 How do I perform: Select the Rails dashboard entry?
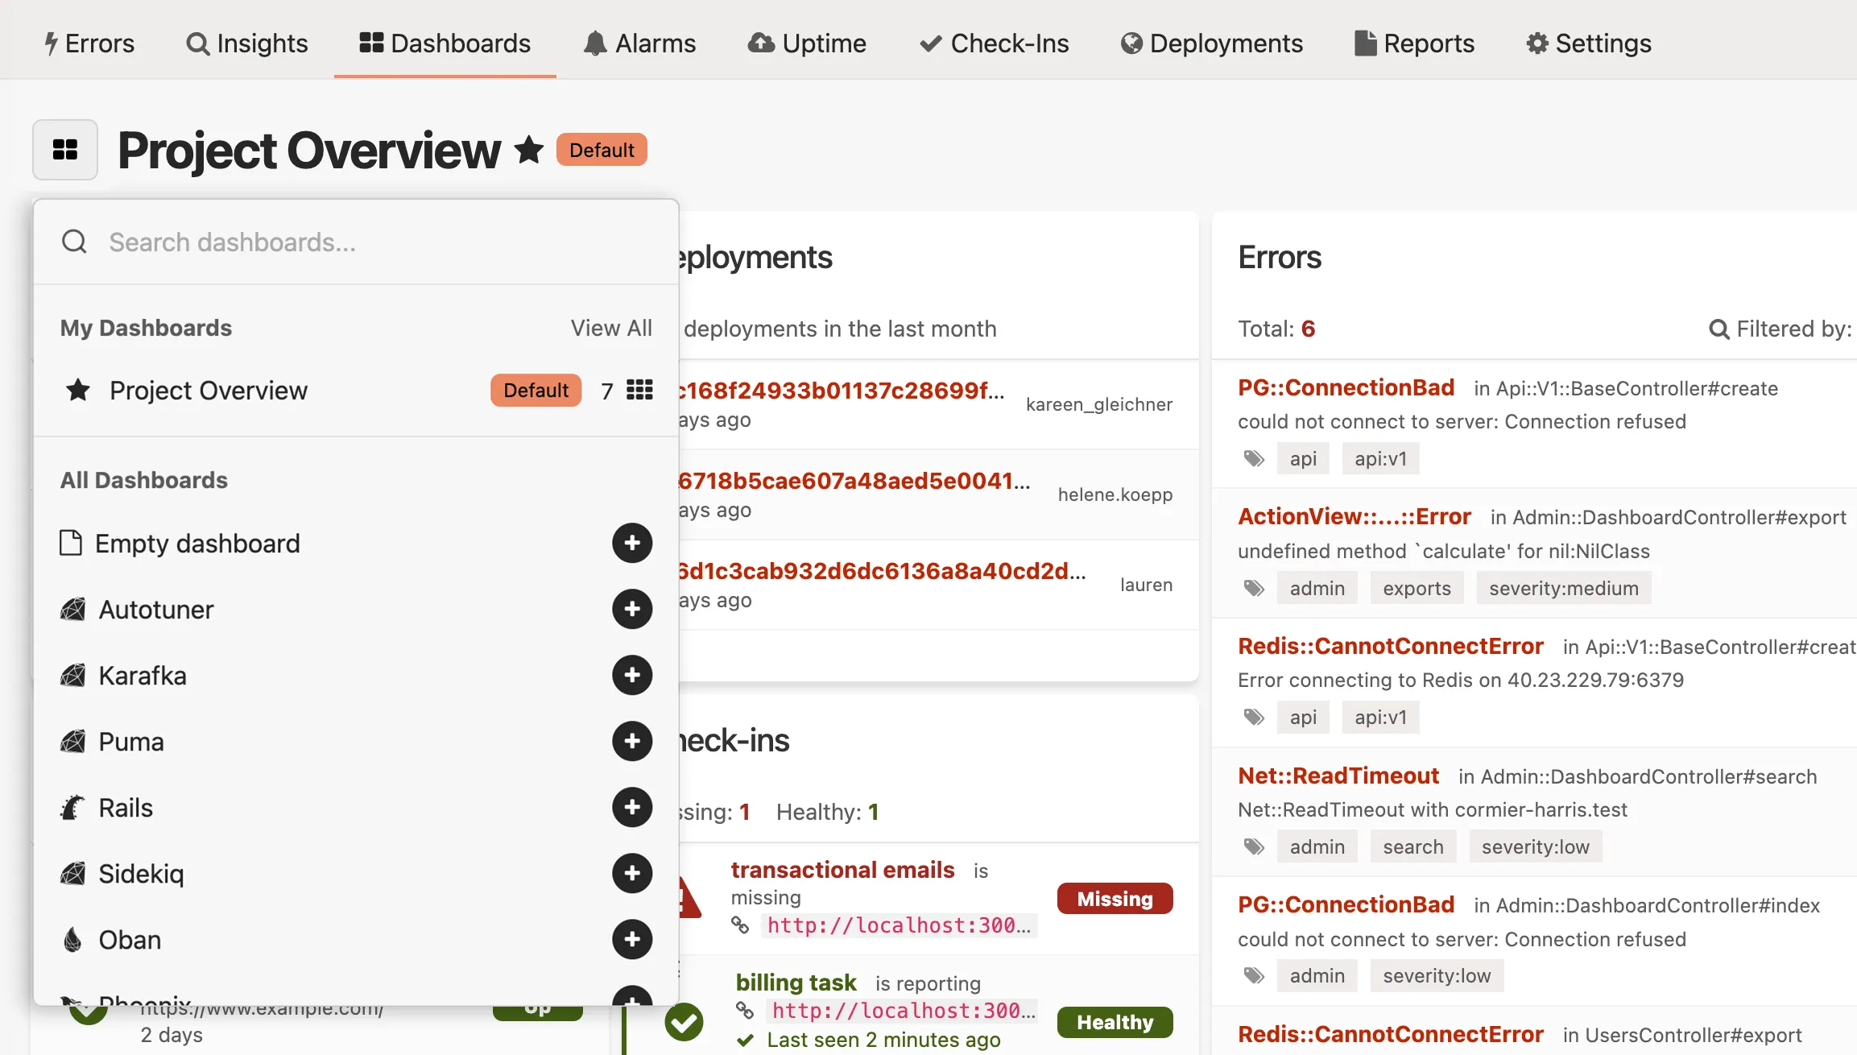pos(126,808)
